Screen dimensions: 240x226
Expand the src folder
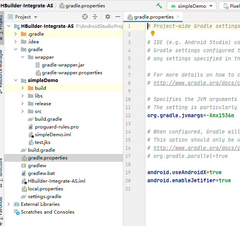tap(22, 111)
